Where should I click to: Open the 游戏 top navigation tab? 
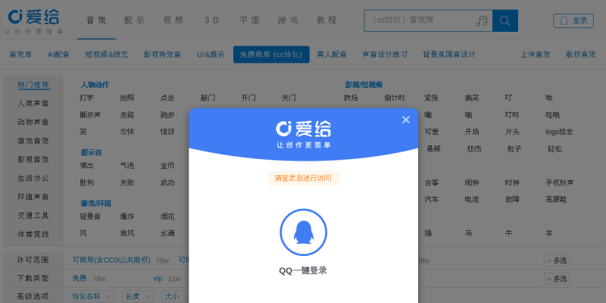[289, 20]
